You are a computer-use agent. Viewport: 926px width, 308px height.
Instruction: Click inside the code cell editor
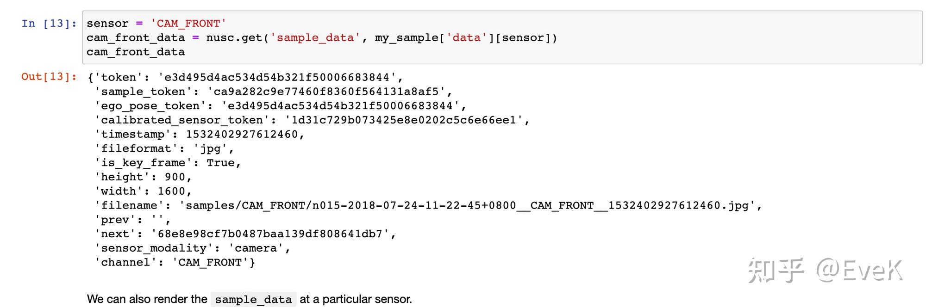click(502, 37)
